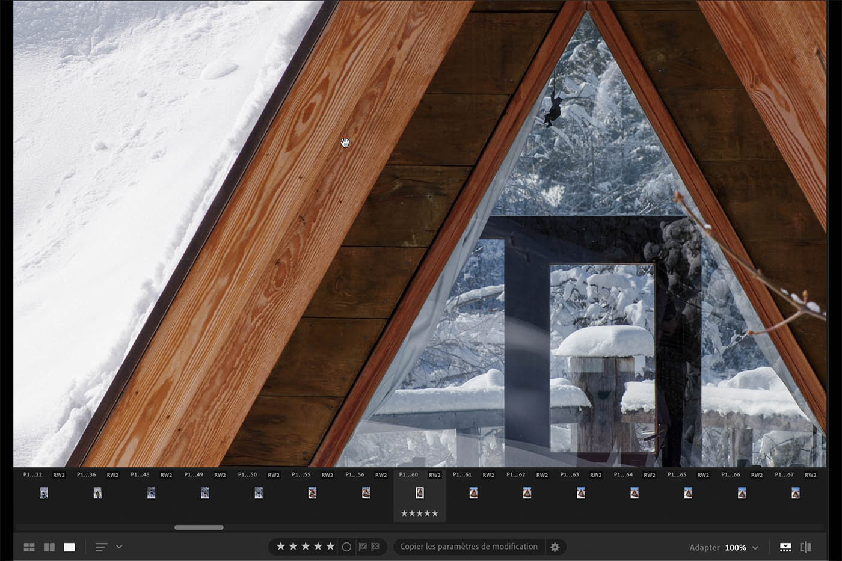Click the 'P1...64' filename label
Image resolution: width=842 pixels, height=561 pixels.
[623, 474]
